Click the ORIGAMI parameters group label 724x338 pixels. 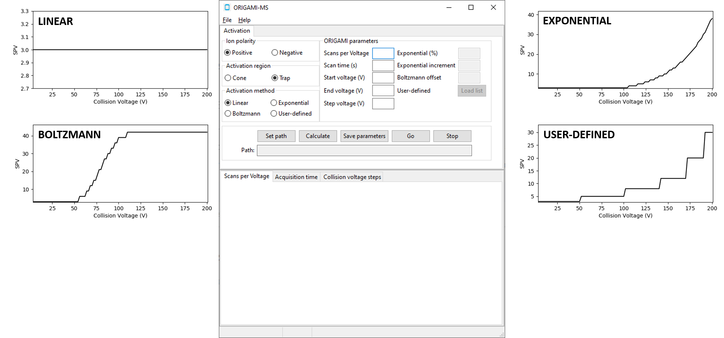351,41
